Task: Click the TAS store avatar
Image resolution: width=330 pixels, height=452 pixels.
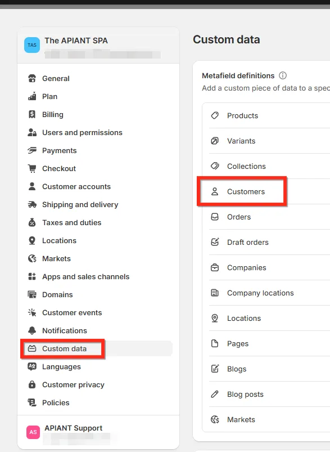Action: click(x=32, y=45)
